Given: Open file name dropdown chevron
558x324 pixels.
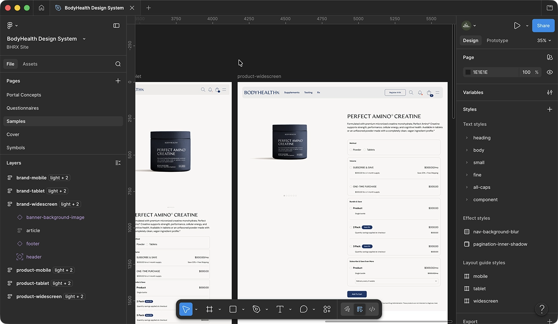Looking at the screenshot, I should coord(84,39).
